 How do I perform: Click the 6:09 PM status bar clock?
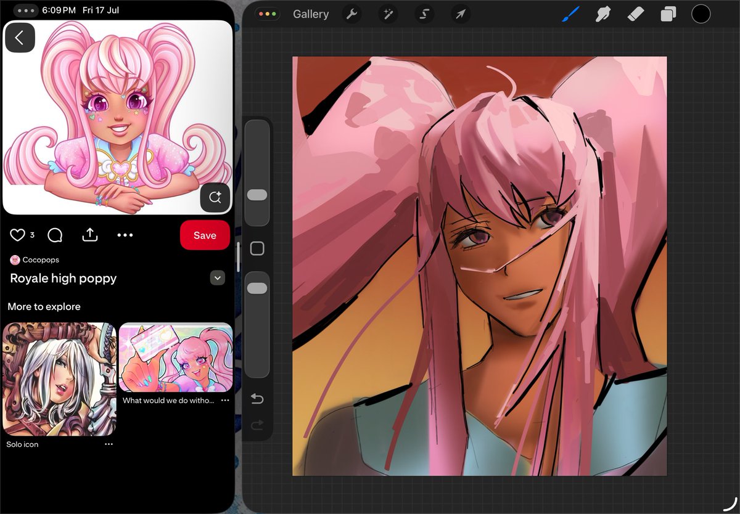pos(60,10)
